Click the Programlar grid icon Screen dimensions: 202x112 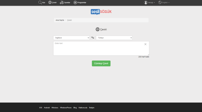point(75,3)
